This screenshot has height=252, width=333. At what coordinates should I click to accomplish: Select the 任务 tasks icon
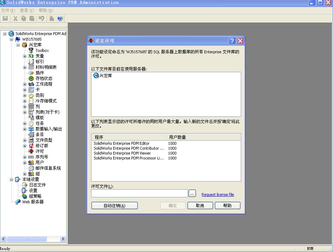31,123
